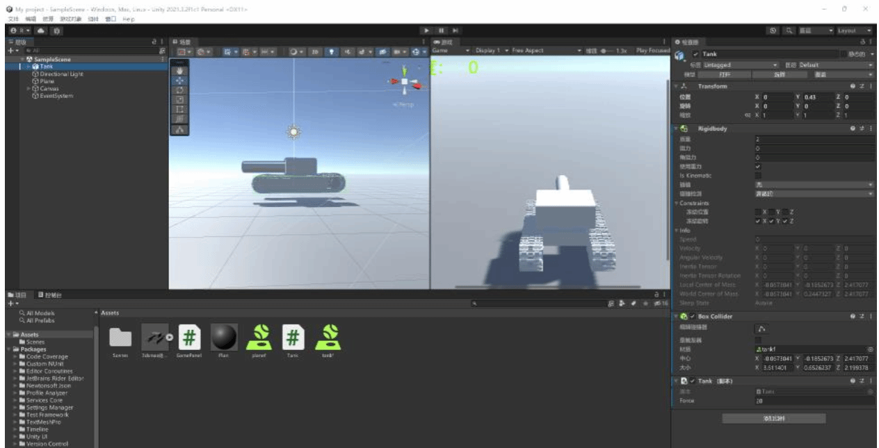The width and height of the screenshot is (879, 448).
Task: Click the Add Component button
Action: click(x=773, y=418)
